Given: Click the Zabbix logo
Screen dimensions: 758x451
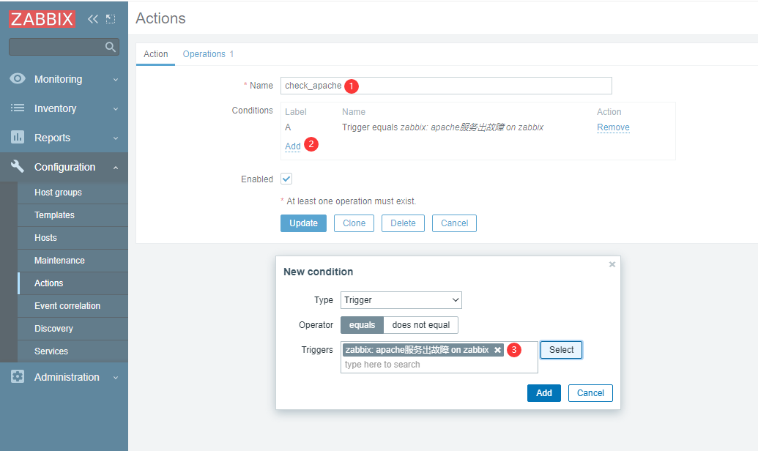Looking at the screenshot, I should (x=42, y=19).
